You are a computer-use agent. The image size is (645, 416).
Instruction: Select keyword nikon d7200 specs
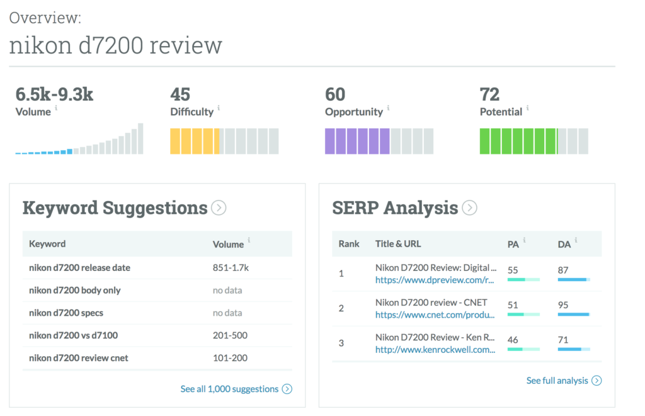[66, 313]
